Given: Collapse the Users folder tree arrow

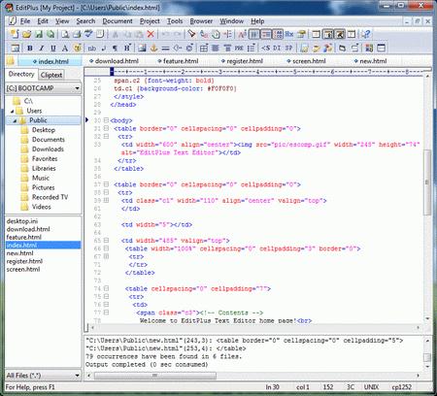Looking at the screenshot, I should [12, 111].
